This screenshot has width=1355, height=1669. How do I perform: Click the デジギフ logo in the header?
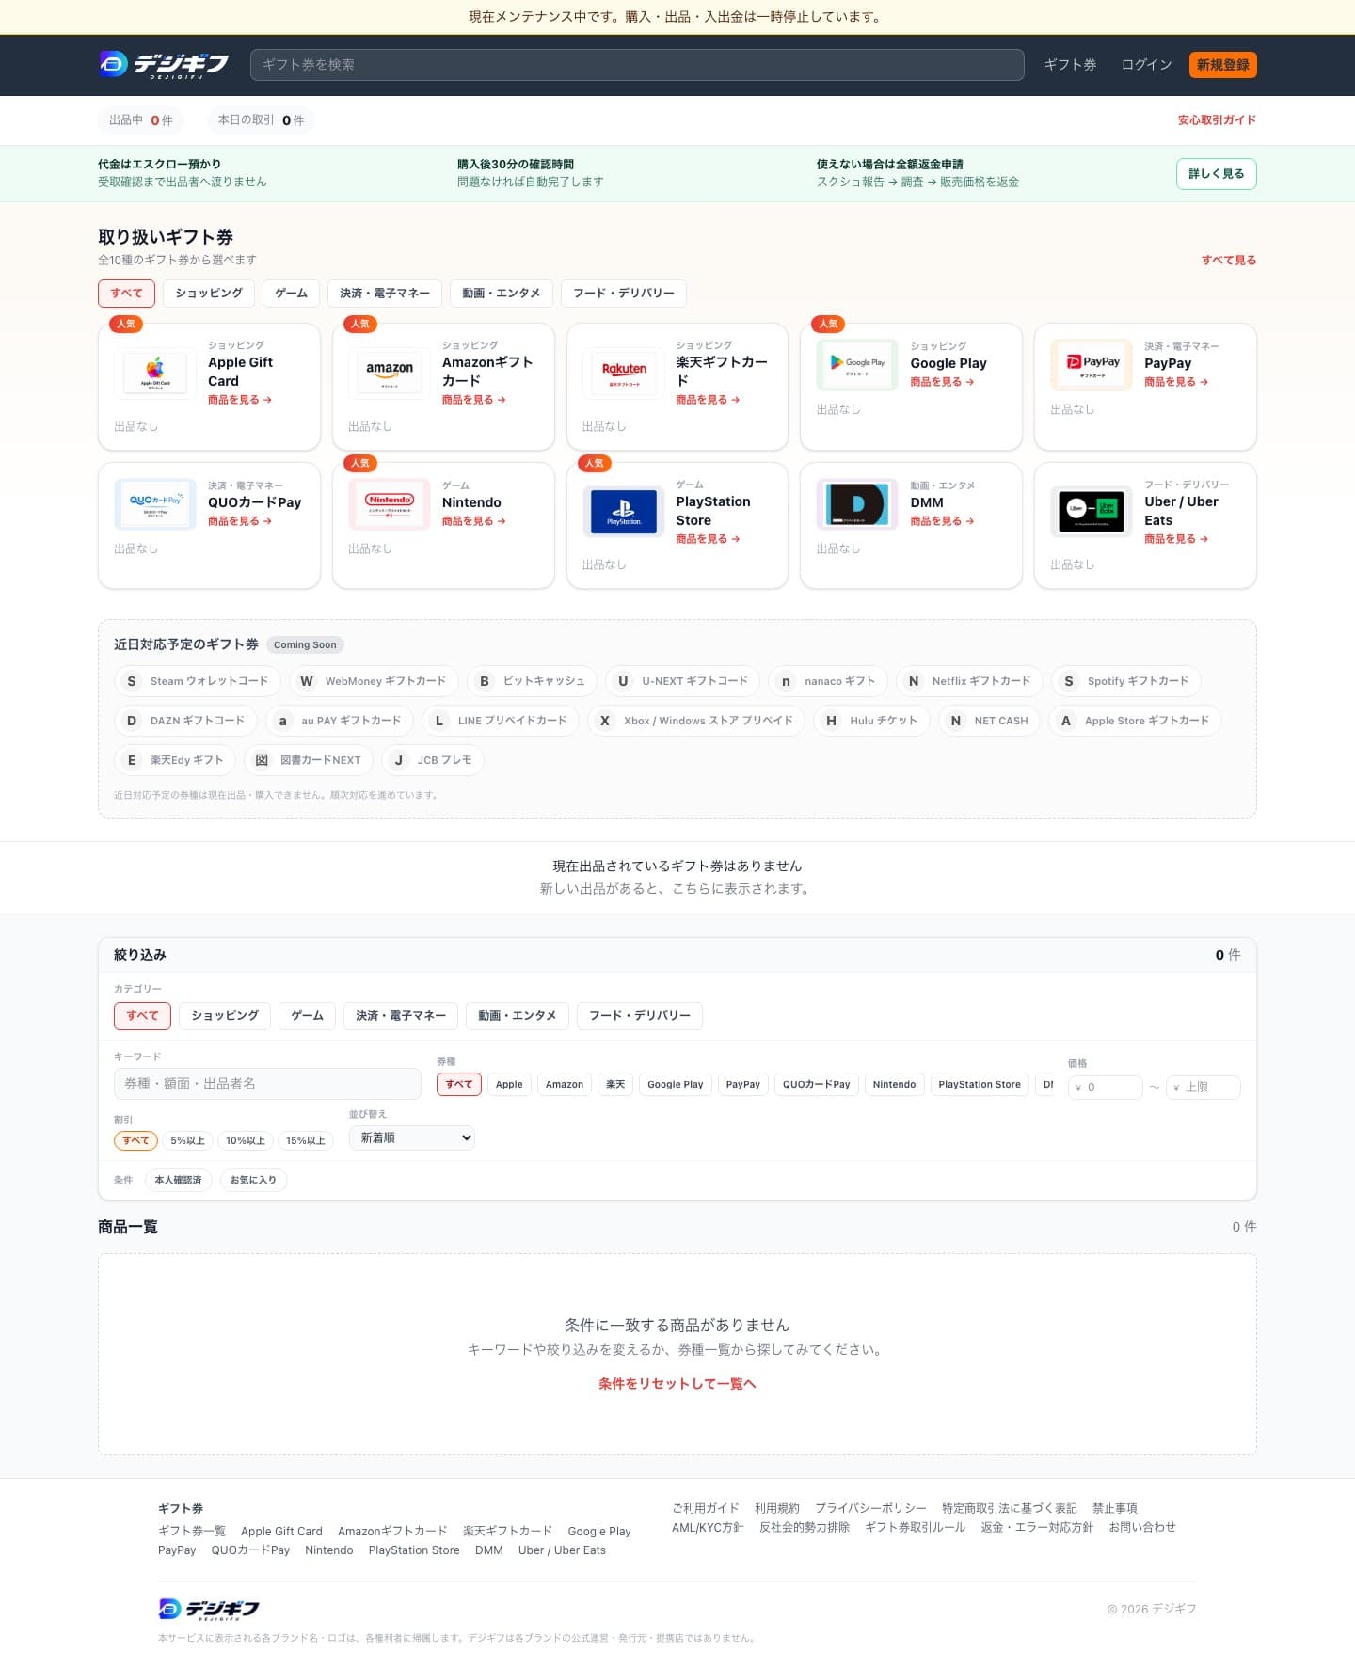(164, 65)
